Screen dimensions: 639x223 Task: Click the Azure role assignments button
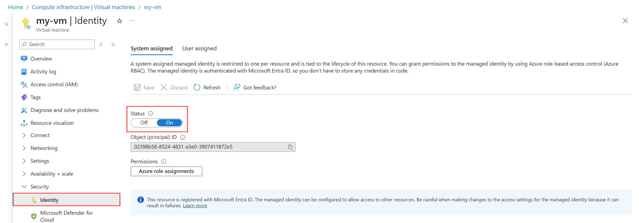[x=166, y=171]
